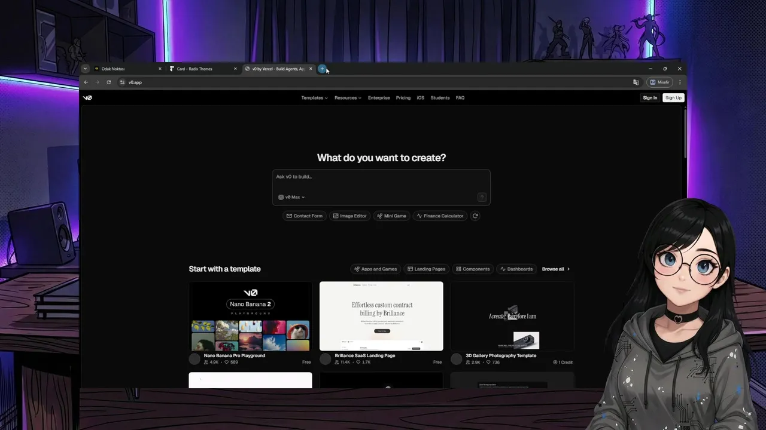
Task: Go forward using the browser forward arrow
Action: point(98,82)
